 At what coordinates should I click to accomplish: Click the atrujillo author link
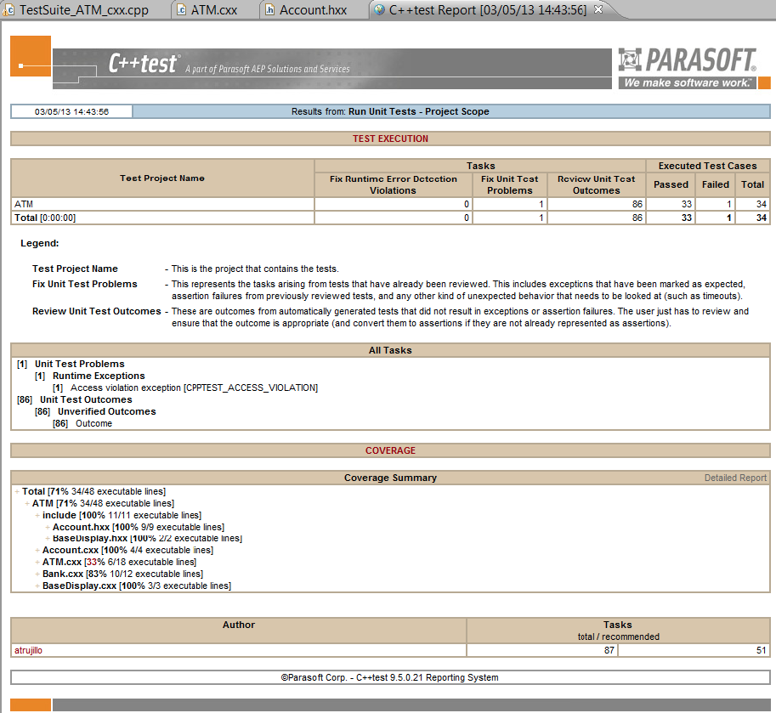[28, 650]
